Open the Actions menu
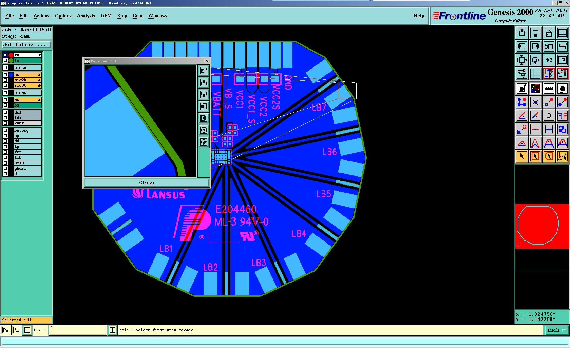 click(x=41, y=16)
